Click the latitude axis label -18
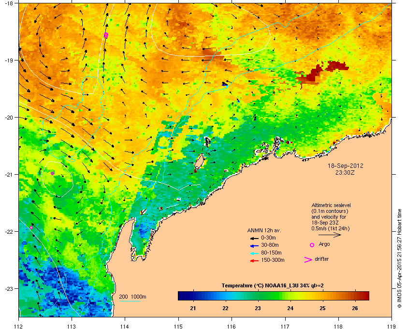The width and height of the screenshot is (406, 329). click(9, 3)
